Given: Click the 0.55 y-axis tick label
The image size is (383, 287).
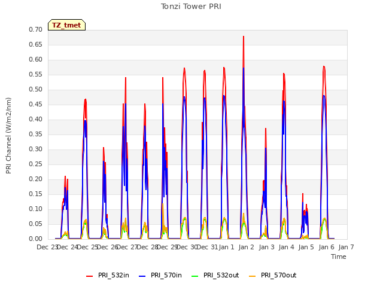Looking at the screenshot, I should 36,74.
